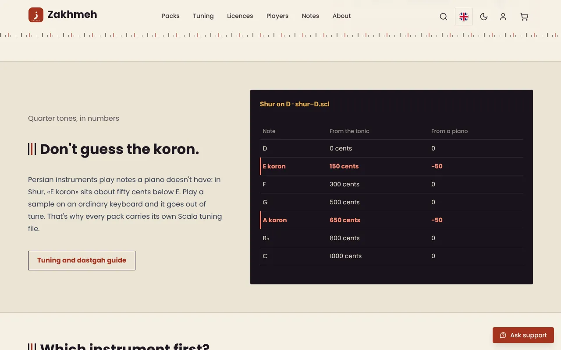Image resolution: width=561 pixels, height=350 pixels.
Task: Open the search icon in header
Action: pos(444,17)
